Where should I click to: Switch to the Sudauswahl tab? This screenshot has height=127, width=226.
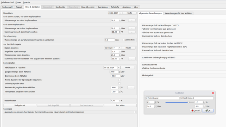point(7,7)
